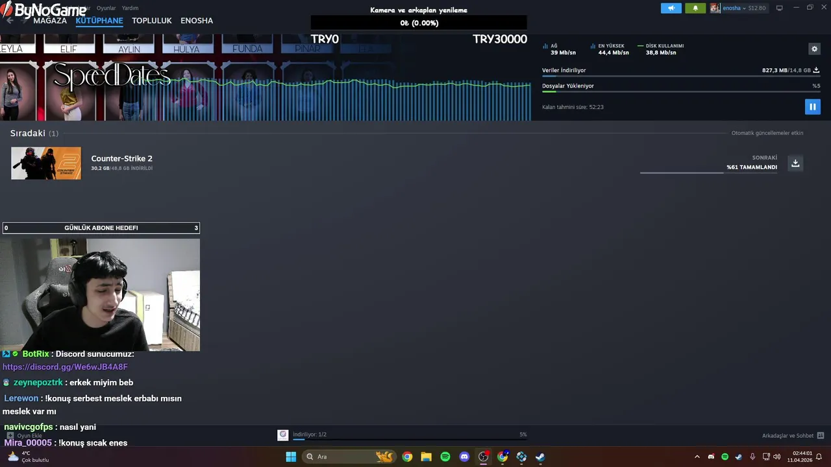The image size is (831, 467).
Task: Open the MAĞAZA tab
Action: 50,21
